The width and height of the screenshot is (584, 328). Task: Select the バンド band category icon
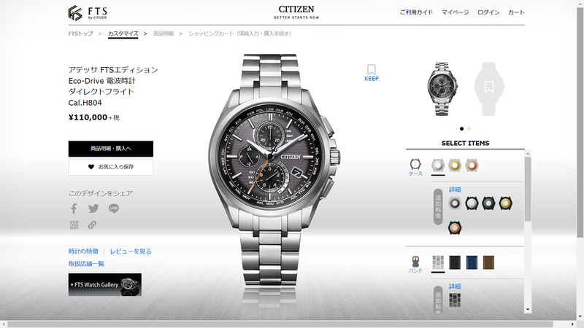[415, 265]
